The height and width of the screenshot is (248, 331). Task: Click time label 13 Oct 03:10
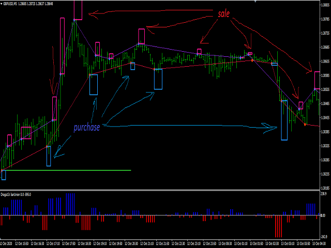[x=288, y=243]
